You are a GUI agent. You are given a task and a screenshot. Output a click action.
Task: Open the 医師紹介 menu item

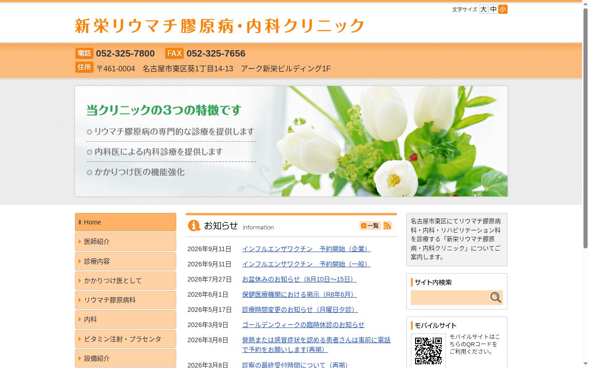(126, 241)
